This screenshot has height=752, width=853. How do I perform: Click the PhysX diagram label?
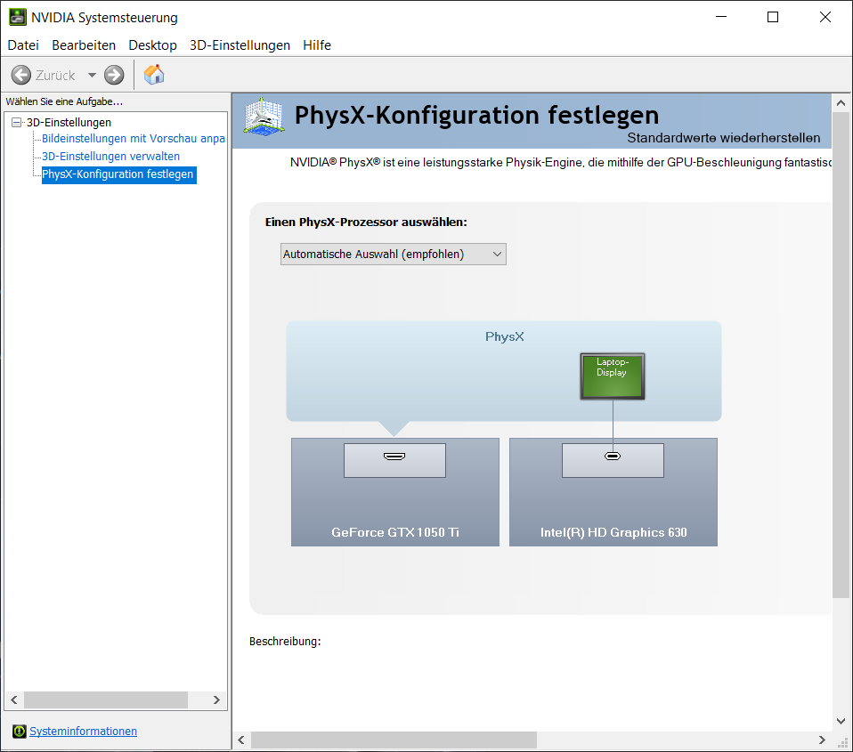pos(504,336)
